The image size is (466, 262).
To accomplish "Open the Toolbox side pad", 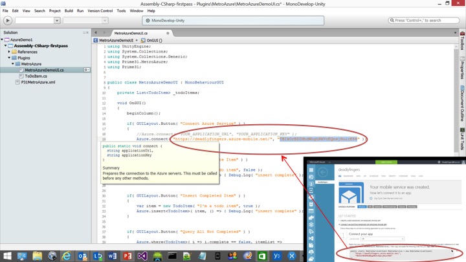I will [x=462, y=41].
